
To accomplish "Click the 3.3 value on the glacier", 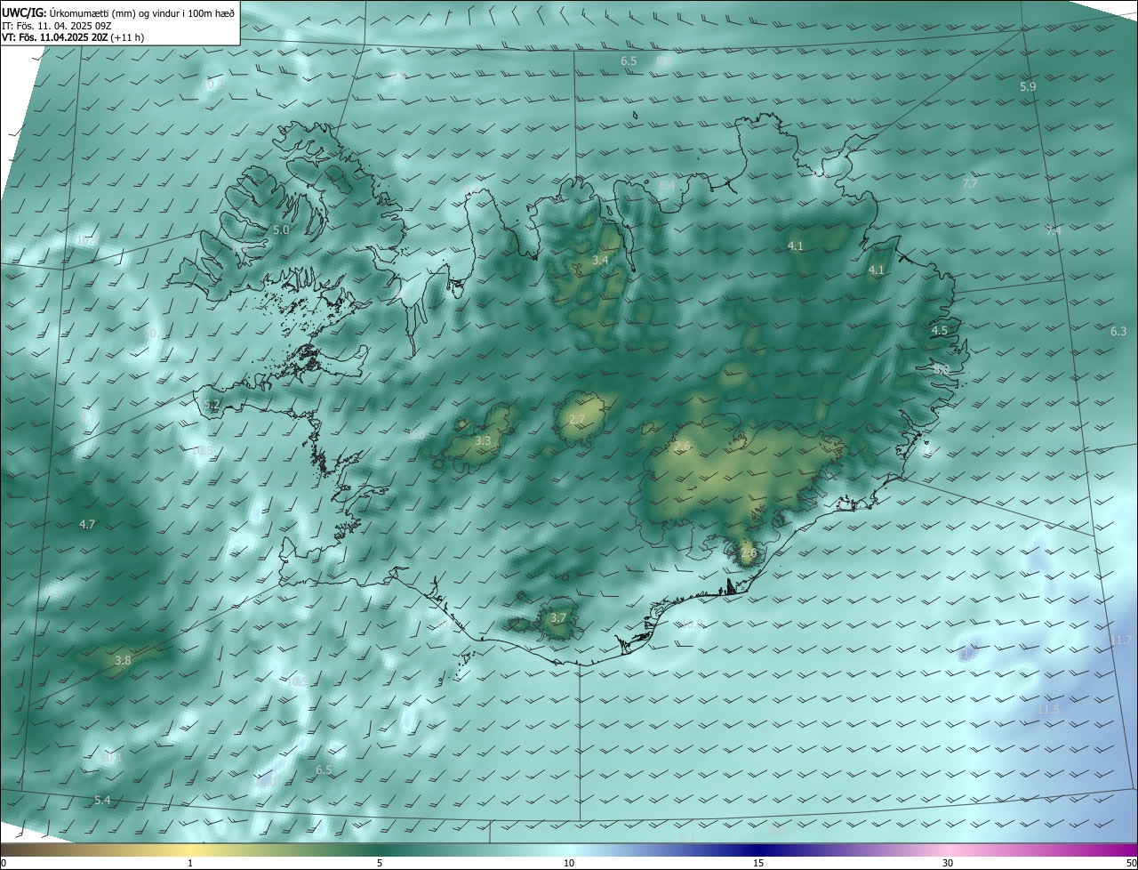I will 482,440.
